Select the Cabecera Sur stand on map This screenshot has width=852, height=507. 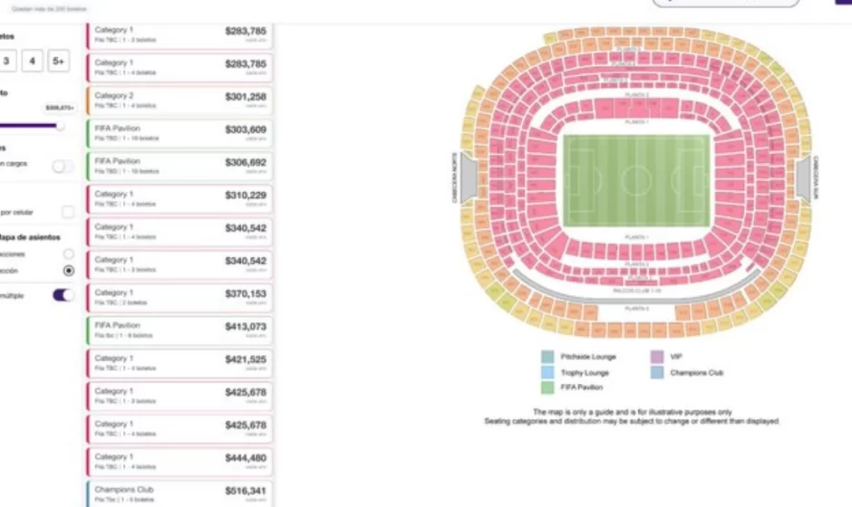click(804, 178)
